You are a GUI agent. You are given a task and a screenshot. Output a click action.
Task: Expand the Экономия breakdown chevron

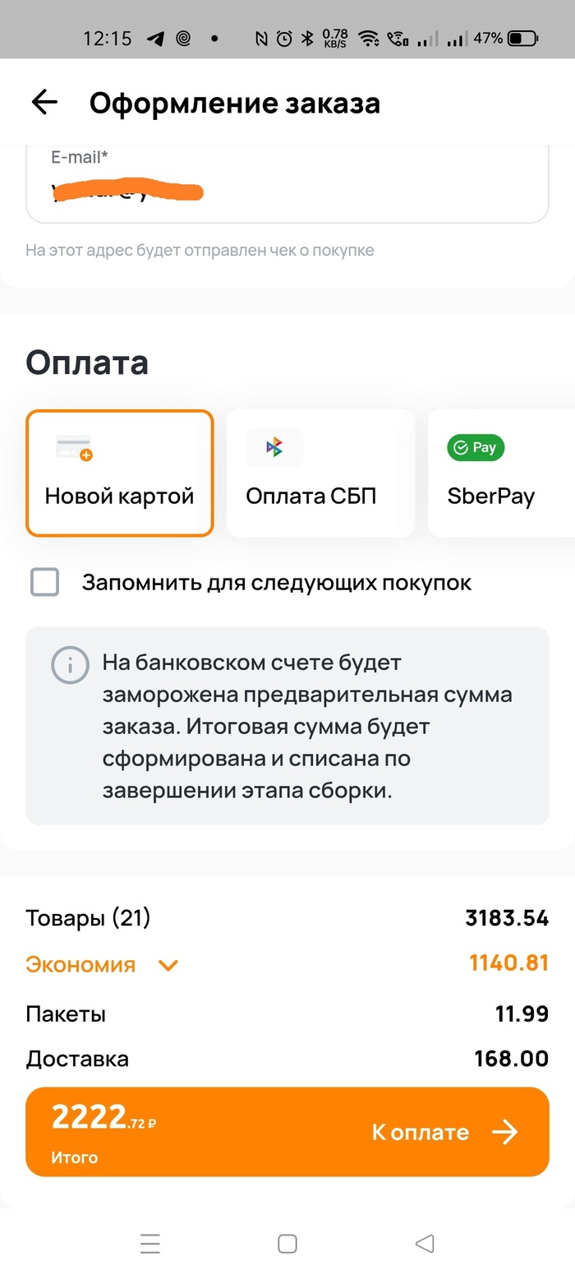tap(168, 965)
